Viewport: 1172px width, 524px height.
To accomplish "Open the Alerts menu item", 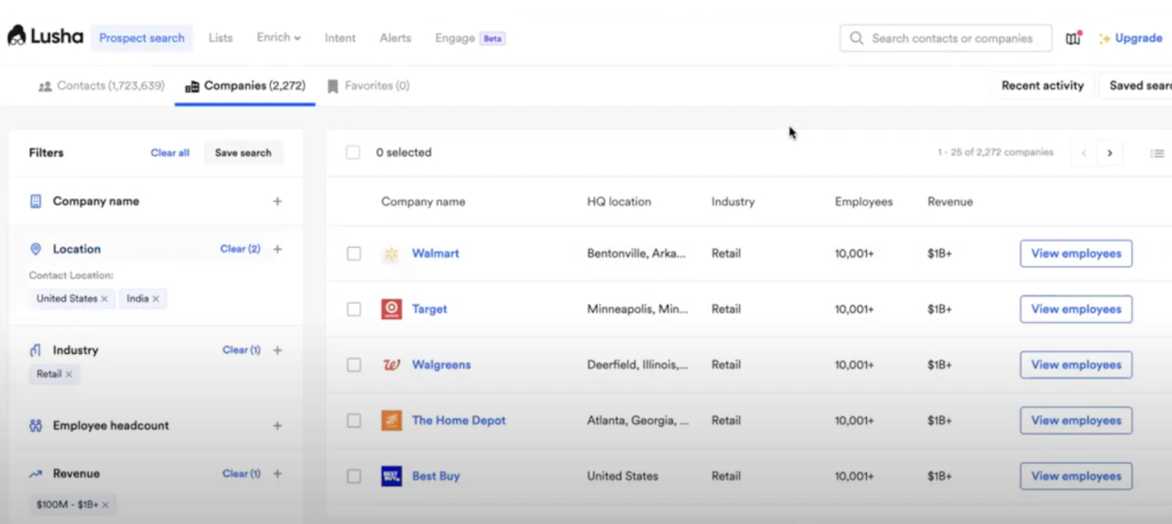I will 396,38.
